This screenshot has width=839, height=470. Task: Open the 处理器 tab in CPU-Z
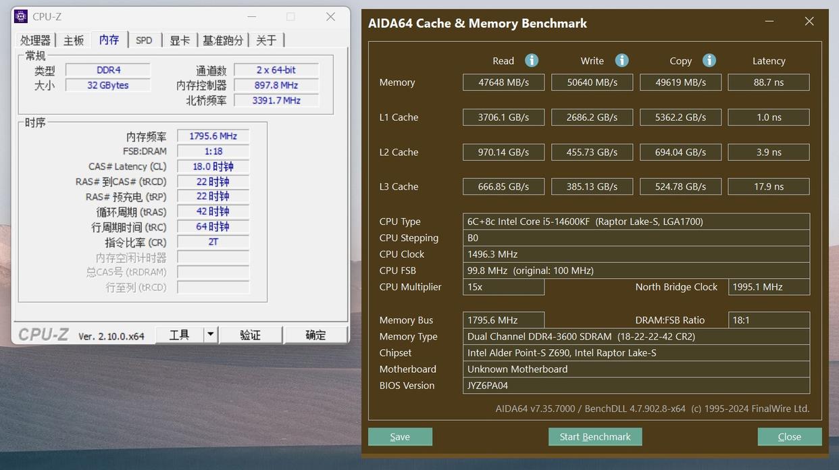pos(36,41)
